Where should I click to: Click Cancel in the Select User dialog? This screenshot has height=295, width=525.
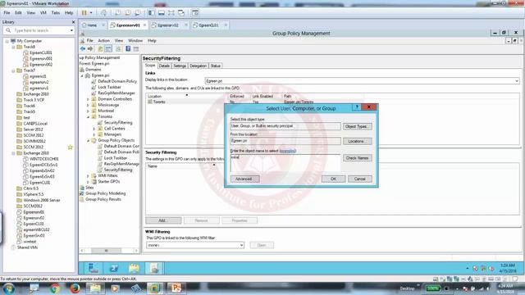[360, 179]
